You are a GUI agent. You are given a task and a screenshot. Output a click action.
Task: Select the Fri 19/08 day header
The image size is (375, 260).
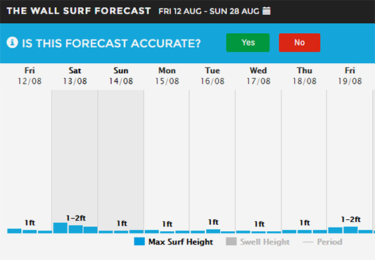click(350, 76)
